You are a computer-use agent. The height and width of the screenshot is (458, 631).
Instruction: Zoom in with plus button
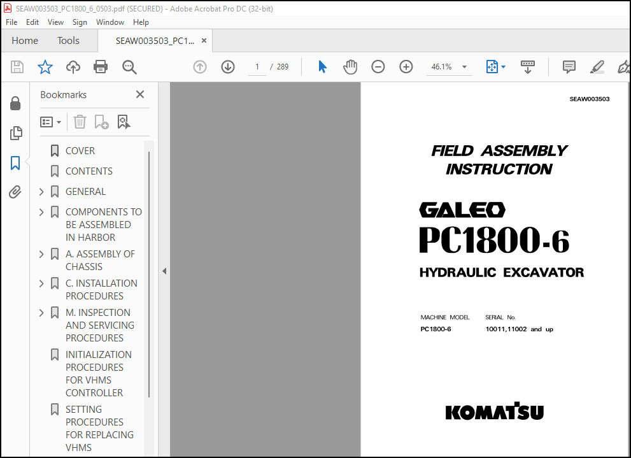406,67
